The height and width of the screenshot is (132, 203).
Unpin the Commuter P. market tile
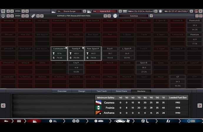tap(66, 48)
